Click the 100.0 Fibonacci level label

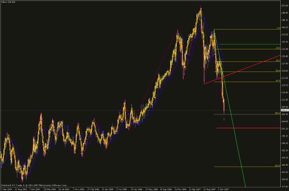(277, 113)
